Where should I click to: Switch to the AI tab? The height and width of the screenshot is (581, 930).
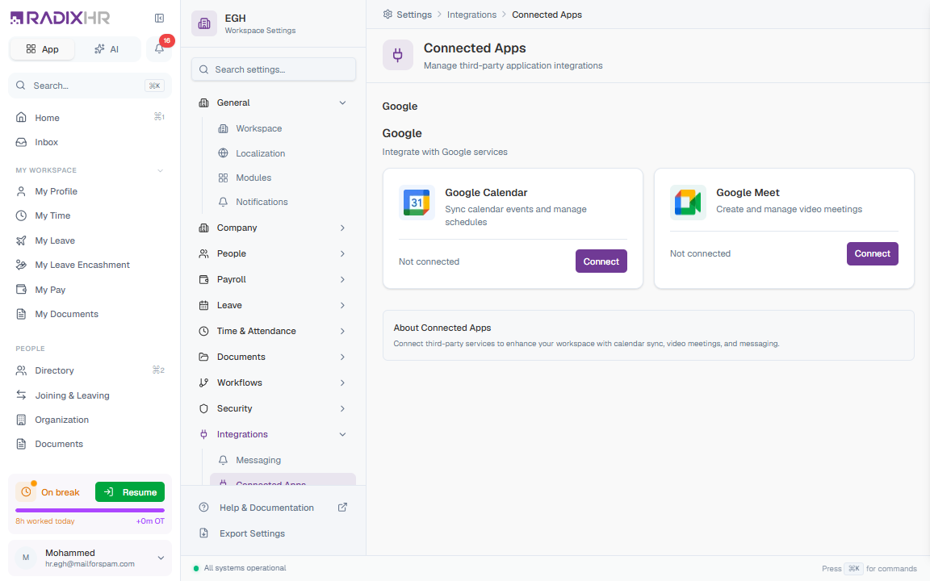107,49
